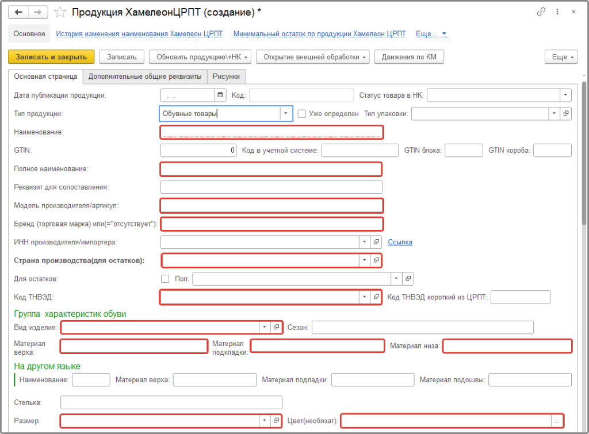Open calendar picker for publication date
The image size is (589, 434).
pos(220,95)
